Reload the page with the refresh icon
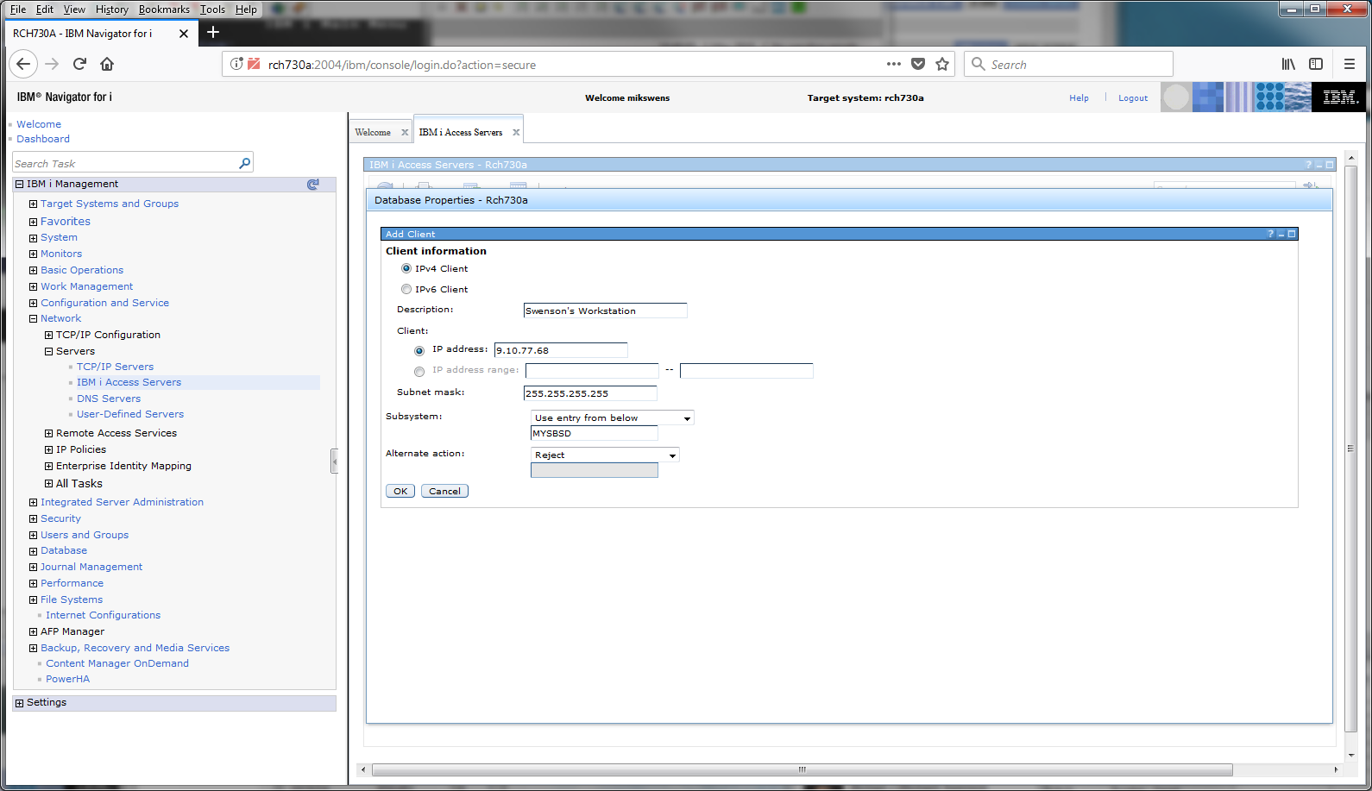Viewport: 1372px width, 791px height. [79, 64]
